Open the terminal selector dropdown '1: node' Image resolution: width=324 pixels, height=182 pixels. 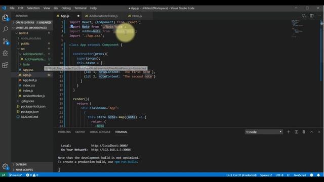(x=264, y=132)
